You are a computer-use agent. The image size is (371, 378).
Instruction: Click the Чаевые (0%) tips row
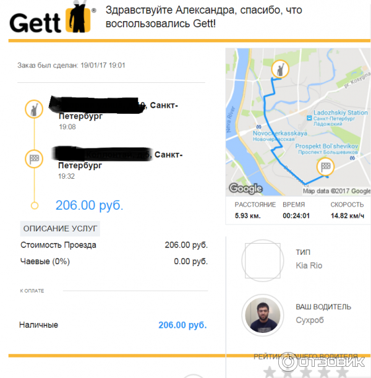(114, 261)
